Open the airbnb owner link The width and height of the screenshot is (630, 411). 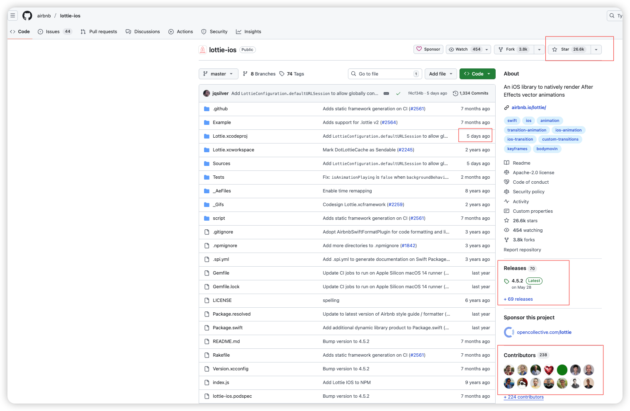pos(44,16)
